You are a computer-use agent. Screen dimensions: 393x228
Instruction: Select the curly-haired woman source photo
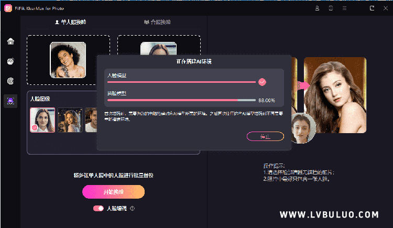[x=68, y=60]
